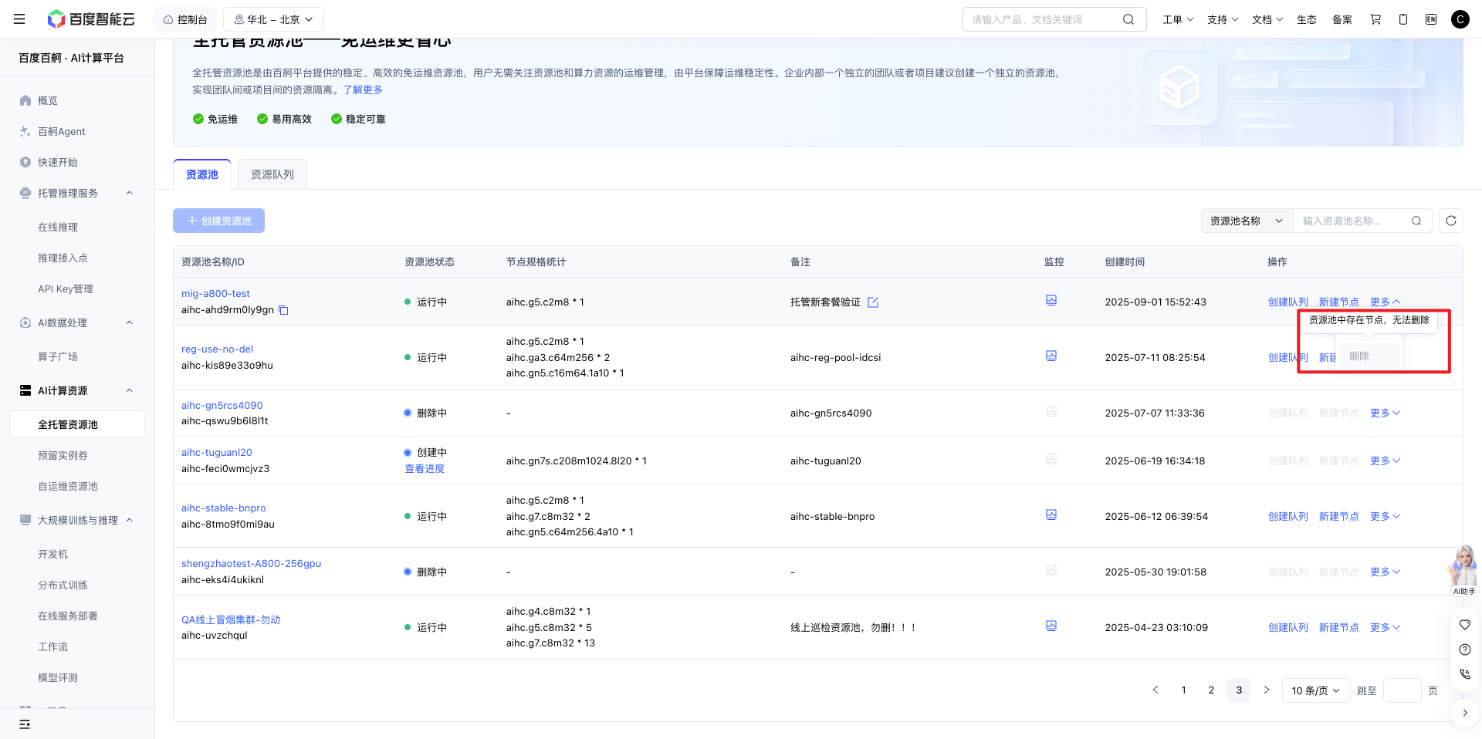Click 新建节点 for aihc-stable-bnpro
The width and height of the screenshot is (1482, 739).
[x=1338, y=516]
